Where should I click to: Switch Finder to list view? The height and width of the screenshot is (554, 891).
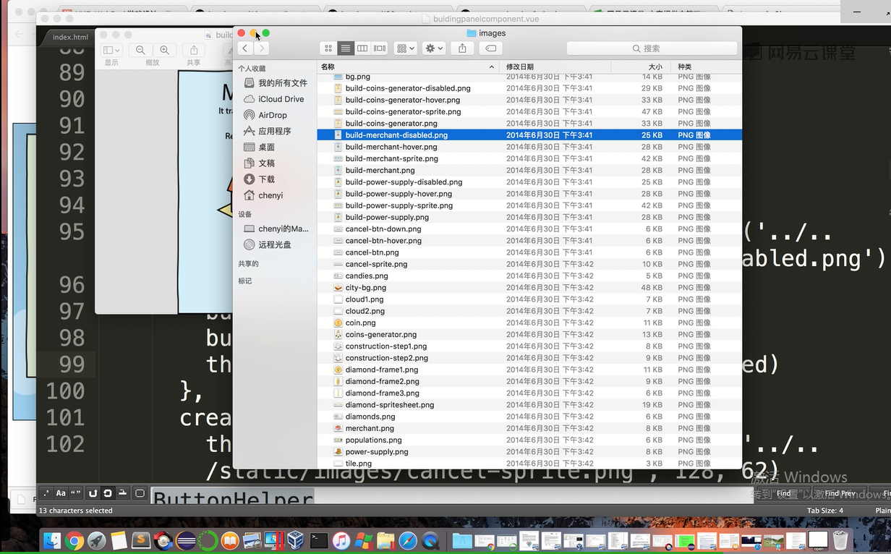pos(346,48)
